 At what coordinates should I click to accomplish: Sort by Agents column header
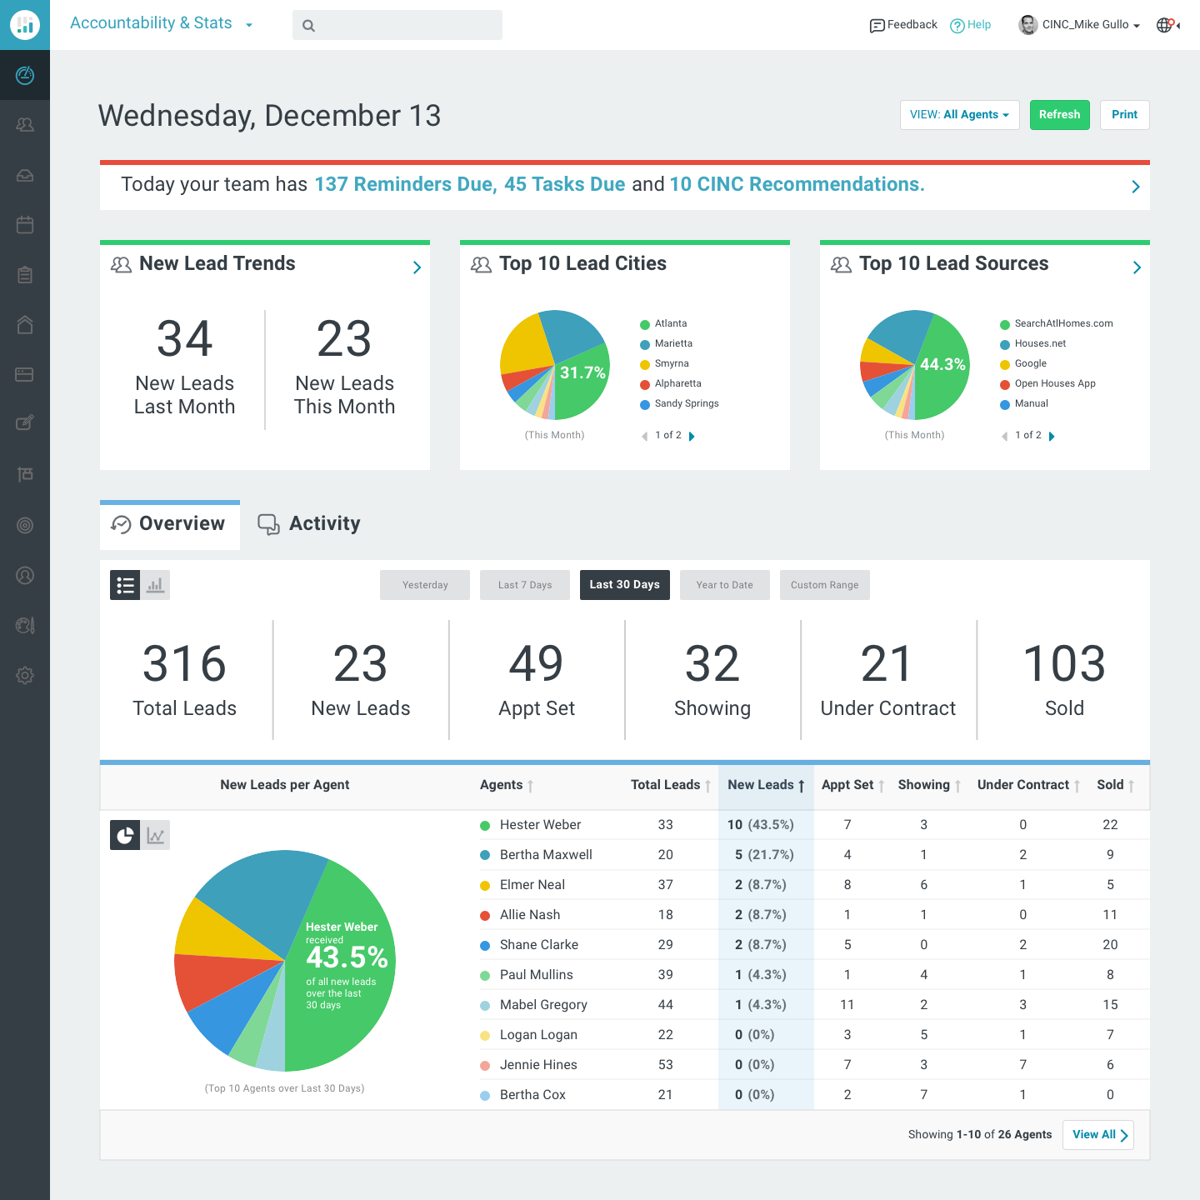click(x=507, y=785)
